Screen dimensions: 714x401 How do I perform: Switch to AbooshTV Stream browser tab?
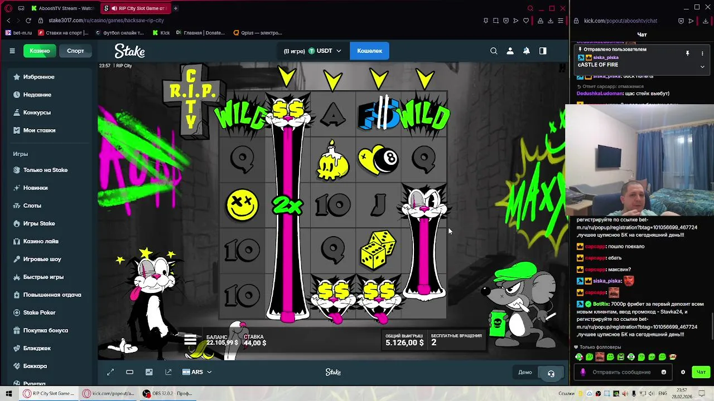[x=62, y=8]
